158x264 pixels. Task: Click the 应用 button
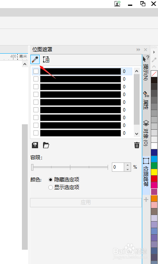86,202
